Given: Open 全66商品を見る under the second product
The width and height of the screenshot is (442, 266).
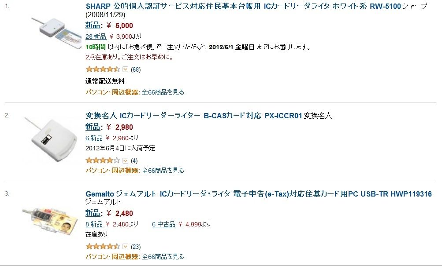Looking at the screenshot, I should [163, 171].
